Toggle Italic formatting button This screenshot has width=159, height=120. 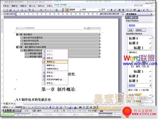tap(115, 10)
